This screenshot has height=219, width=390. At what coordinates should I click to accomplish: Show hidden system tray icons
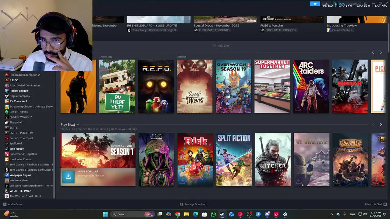click(x=332, y=214)
